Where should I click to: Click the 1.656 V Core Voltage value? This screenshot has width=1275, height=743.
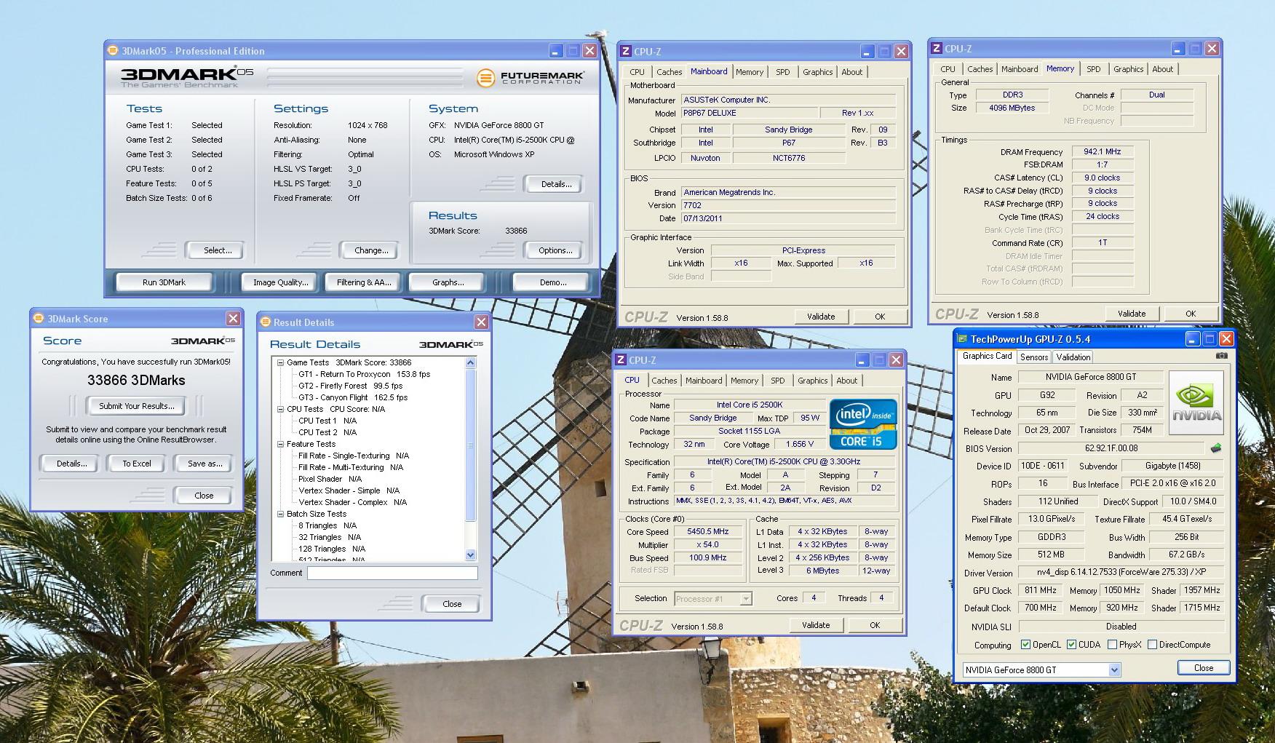(x=800, y=445)
